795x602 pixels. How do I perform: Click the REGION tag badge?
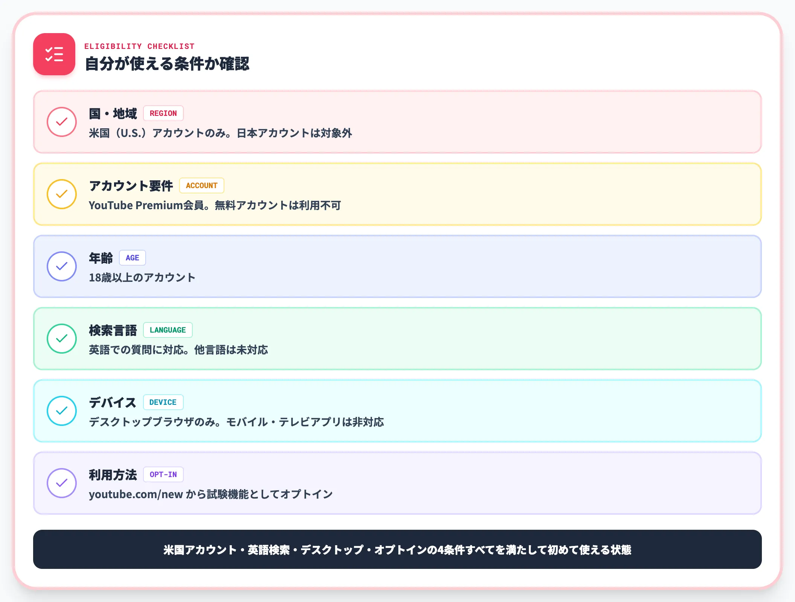[163, 113]
